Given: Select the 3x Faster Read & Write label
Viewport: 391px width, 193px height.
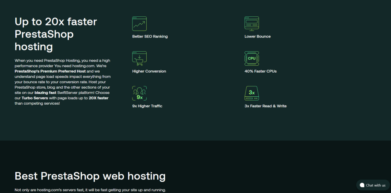Looking at the screenshot, I should [265, 106].
